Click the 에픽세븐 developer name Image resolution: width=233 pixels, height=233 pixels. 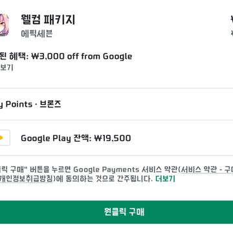click(x=37, y=34)
